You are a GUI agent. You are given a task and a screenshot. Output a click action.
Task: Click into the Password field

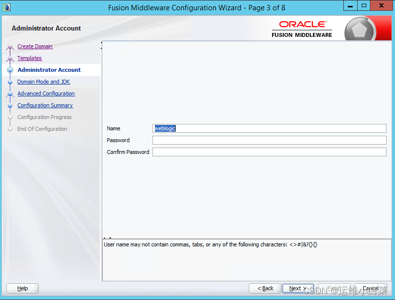pos(269,140)
